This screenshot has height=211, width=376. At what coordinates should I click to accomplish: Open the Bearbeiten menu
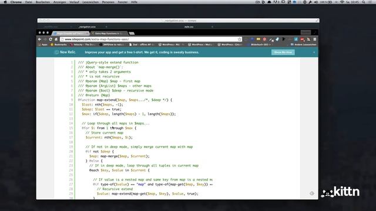[43, 2]
